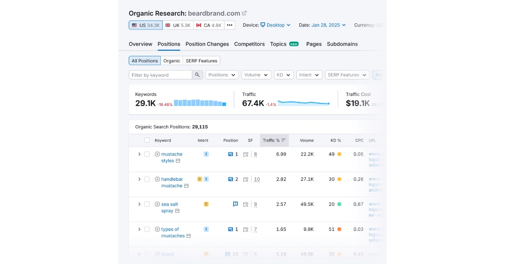Open the external link icon beside beardbrand.com
This screenshot has width=505, height=264.
245,13
